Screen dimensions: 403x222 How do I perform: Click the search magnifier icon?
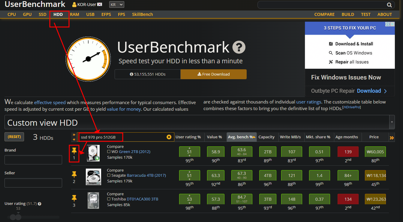[389, 5]
